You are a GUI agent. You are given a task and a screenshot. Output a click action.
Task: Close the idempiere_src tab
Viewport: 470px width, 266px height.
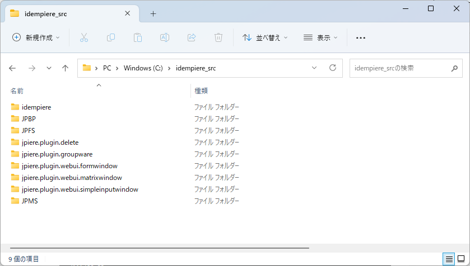[127, 13]
